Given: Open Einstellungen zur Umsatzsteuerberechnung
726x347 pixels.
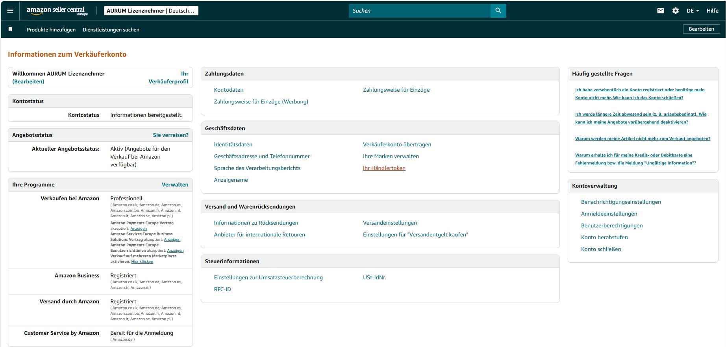Looking at the screenshot, I should click(x=268, y=277).
